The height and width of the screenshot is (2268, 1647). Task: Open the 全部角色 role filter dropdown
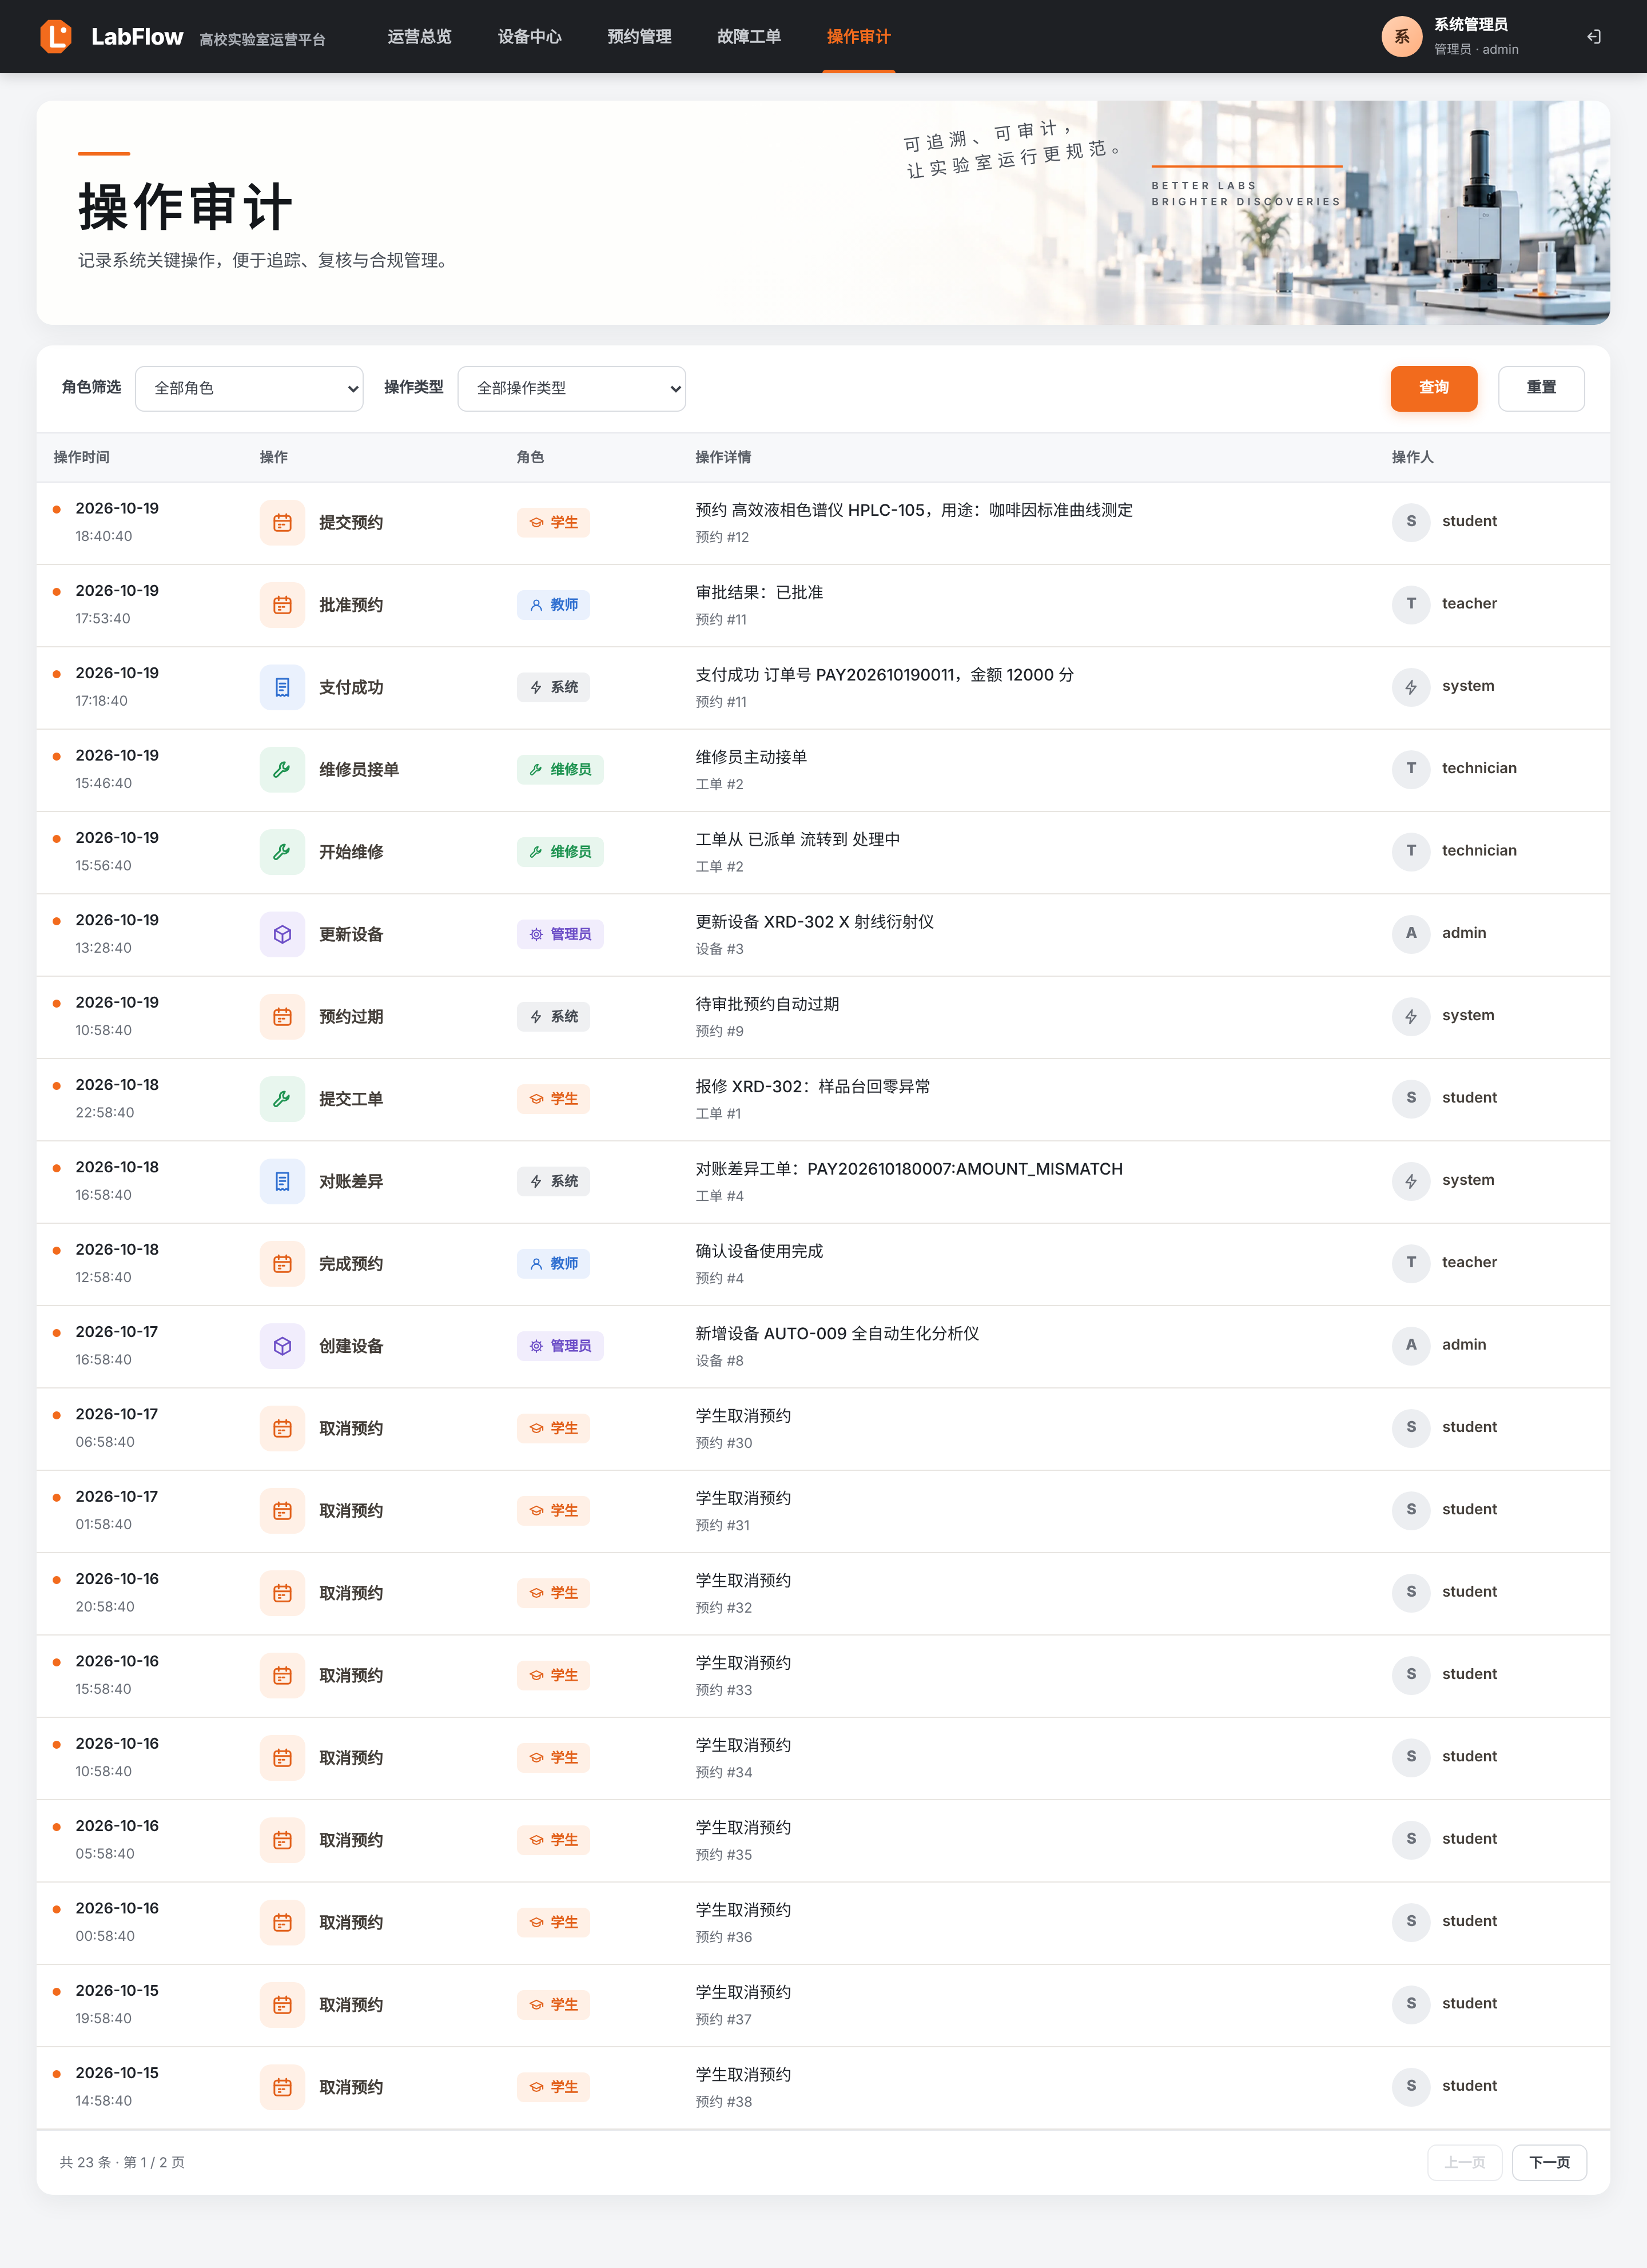click(x=249, y=388)
